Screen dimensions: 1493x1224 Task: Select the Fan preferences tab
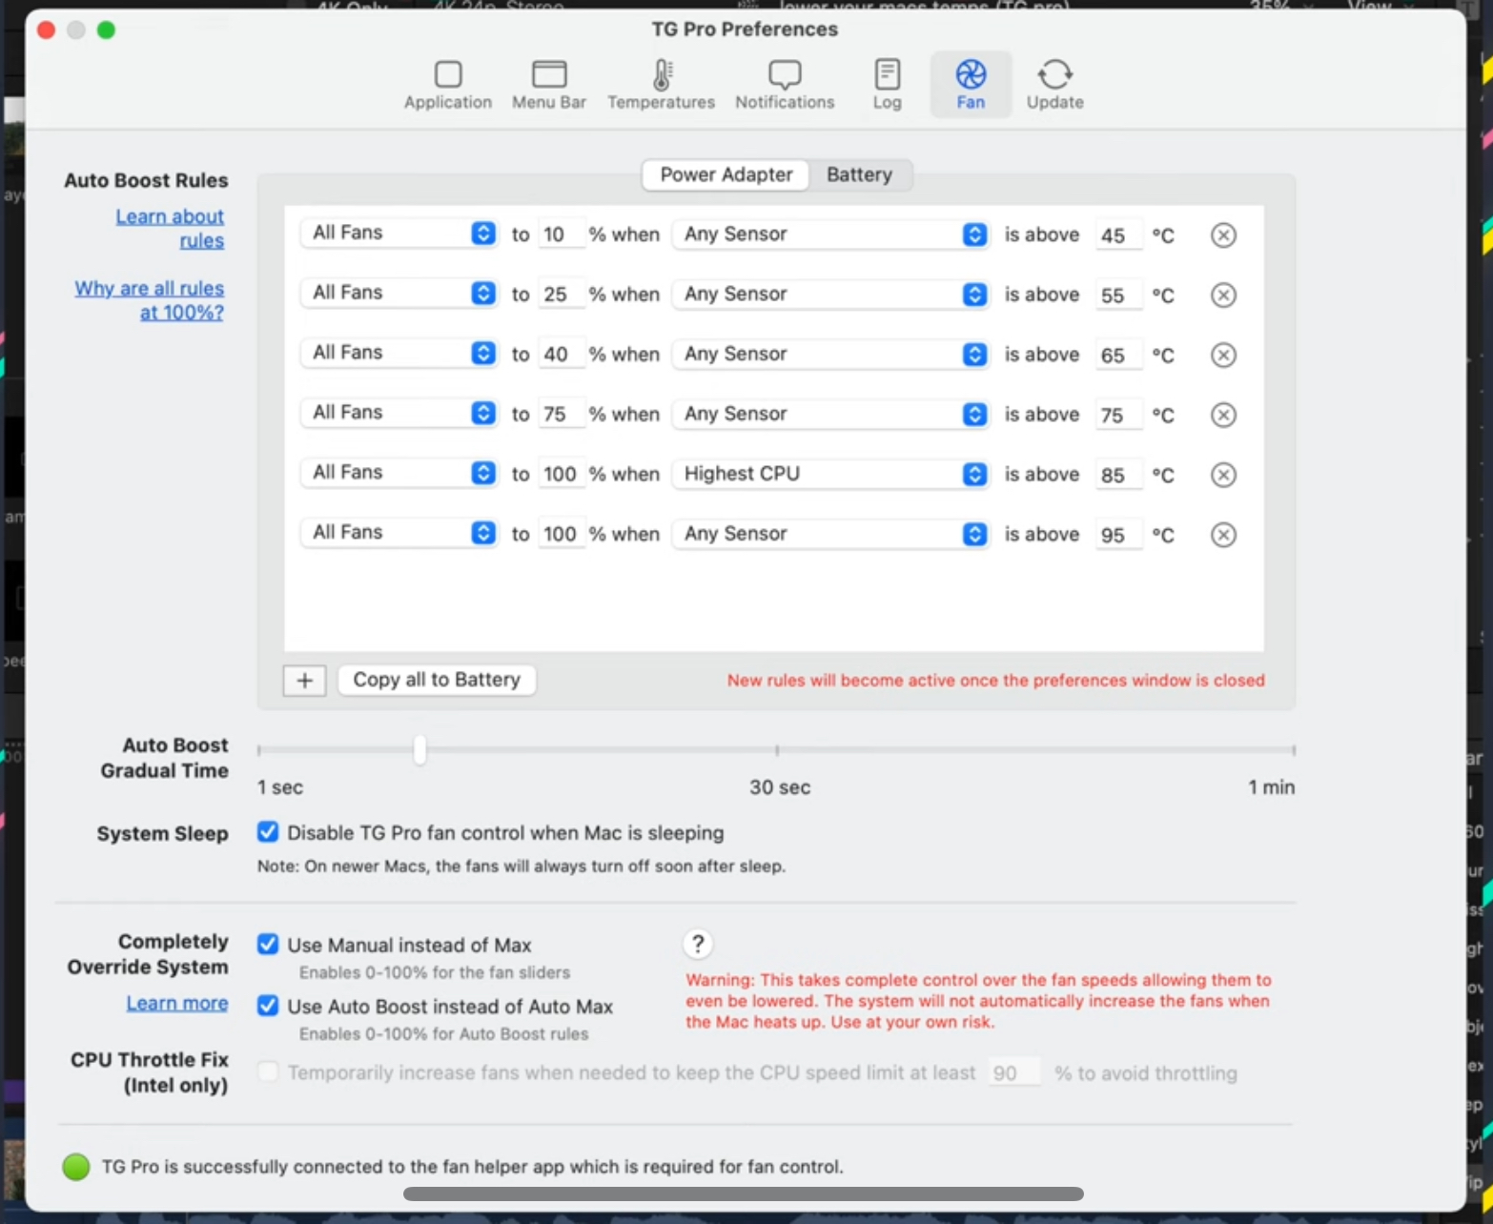pyautogui.click(x=971, y=85)
